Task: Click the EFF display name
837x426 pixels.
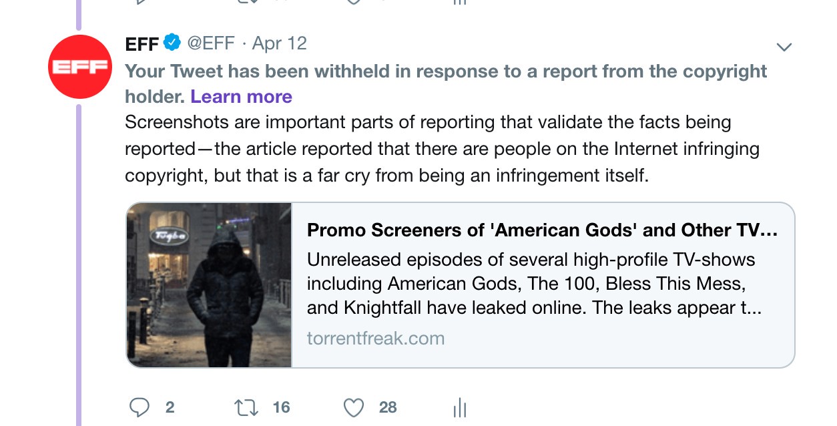Action: point(142,44)
